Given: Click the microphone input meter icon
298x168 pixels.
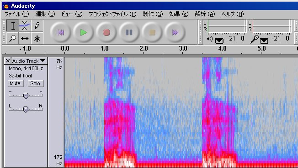Looking at the screenshot, I should tap(255, 40).
